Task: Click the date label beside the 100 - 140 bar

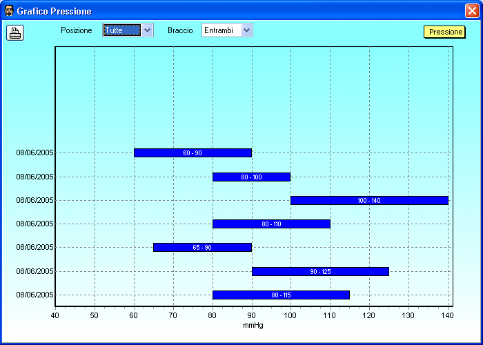Action: point(34,201)
